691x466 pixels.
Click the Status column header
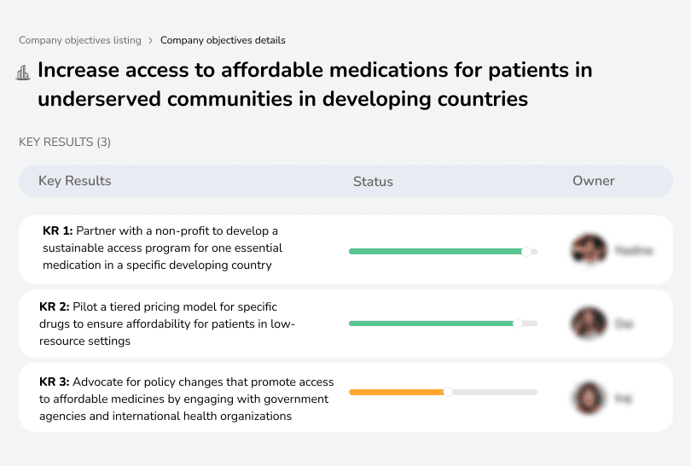point(373,181)
